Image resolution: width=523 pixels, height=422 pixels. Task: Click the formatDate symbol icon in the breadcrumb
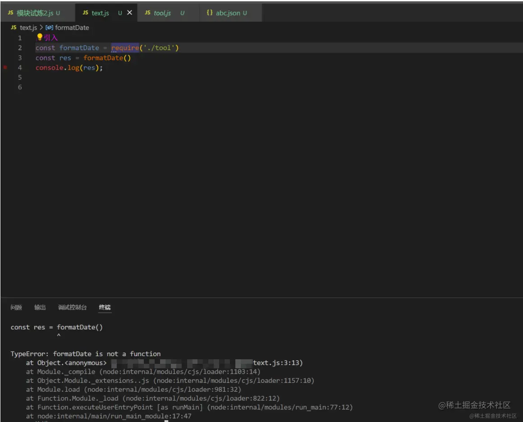click(50, 28)
